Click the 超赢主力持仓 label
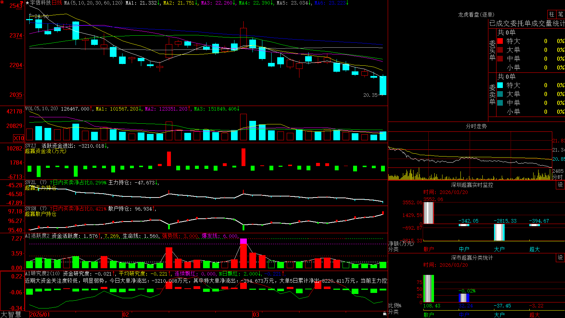This screenshot has width=565, height=318. pos(41,188)
